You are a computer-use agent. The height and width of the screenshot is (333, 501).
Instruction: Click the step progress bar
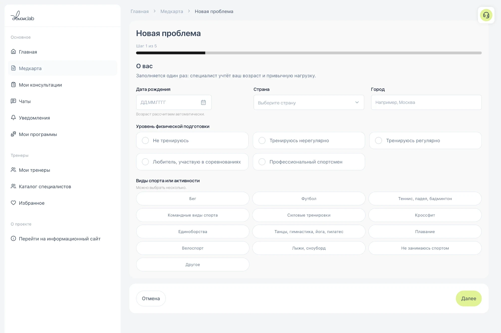(309, 53)
